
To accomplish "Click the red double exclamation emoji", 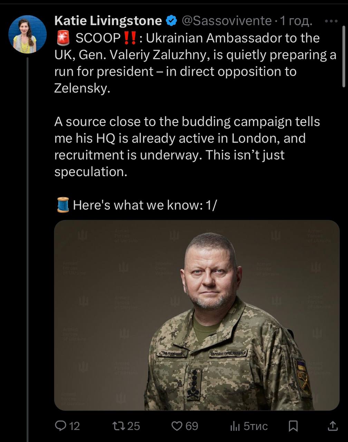I will point(129,38).
